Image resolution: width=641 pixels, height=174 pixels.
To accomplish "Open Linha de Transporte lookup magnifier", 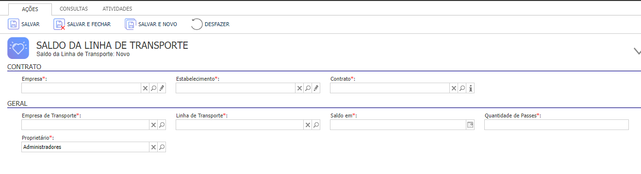I will pos(316,125).
